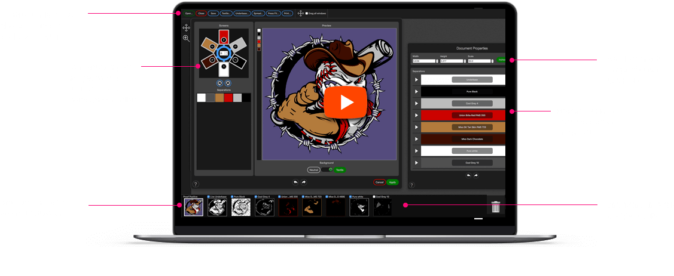Expand the Mixo DK Tan Skin row

coord(416,128)
